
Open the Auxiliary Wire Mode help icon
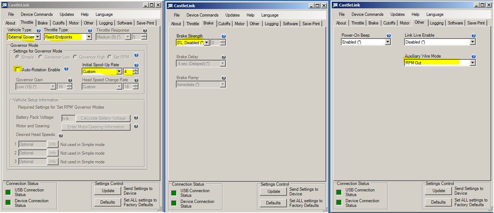474,56
